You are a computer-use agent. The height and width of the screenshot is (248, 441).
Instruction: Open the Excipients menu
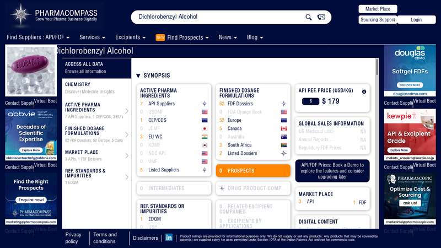tap(130, 37)
